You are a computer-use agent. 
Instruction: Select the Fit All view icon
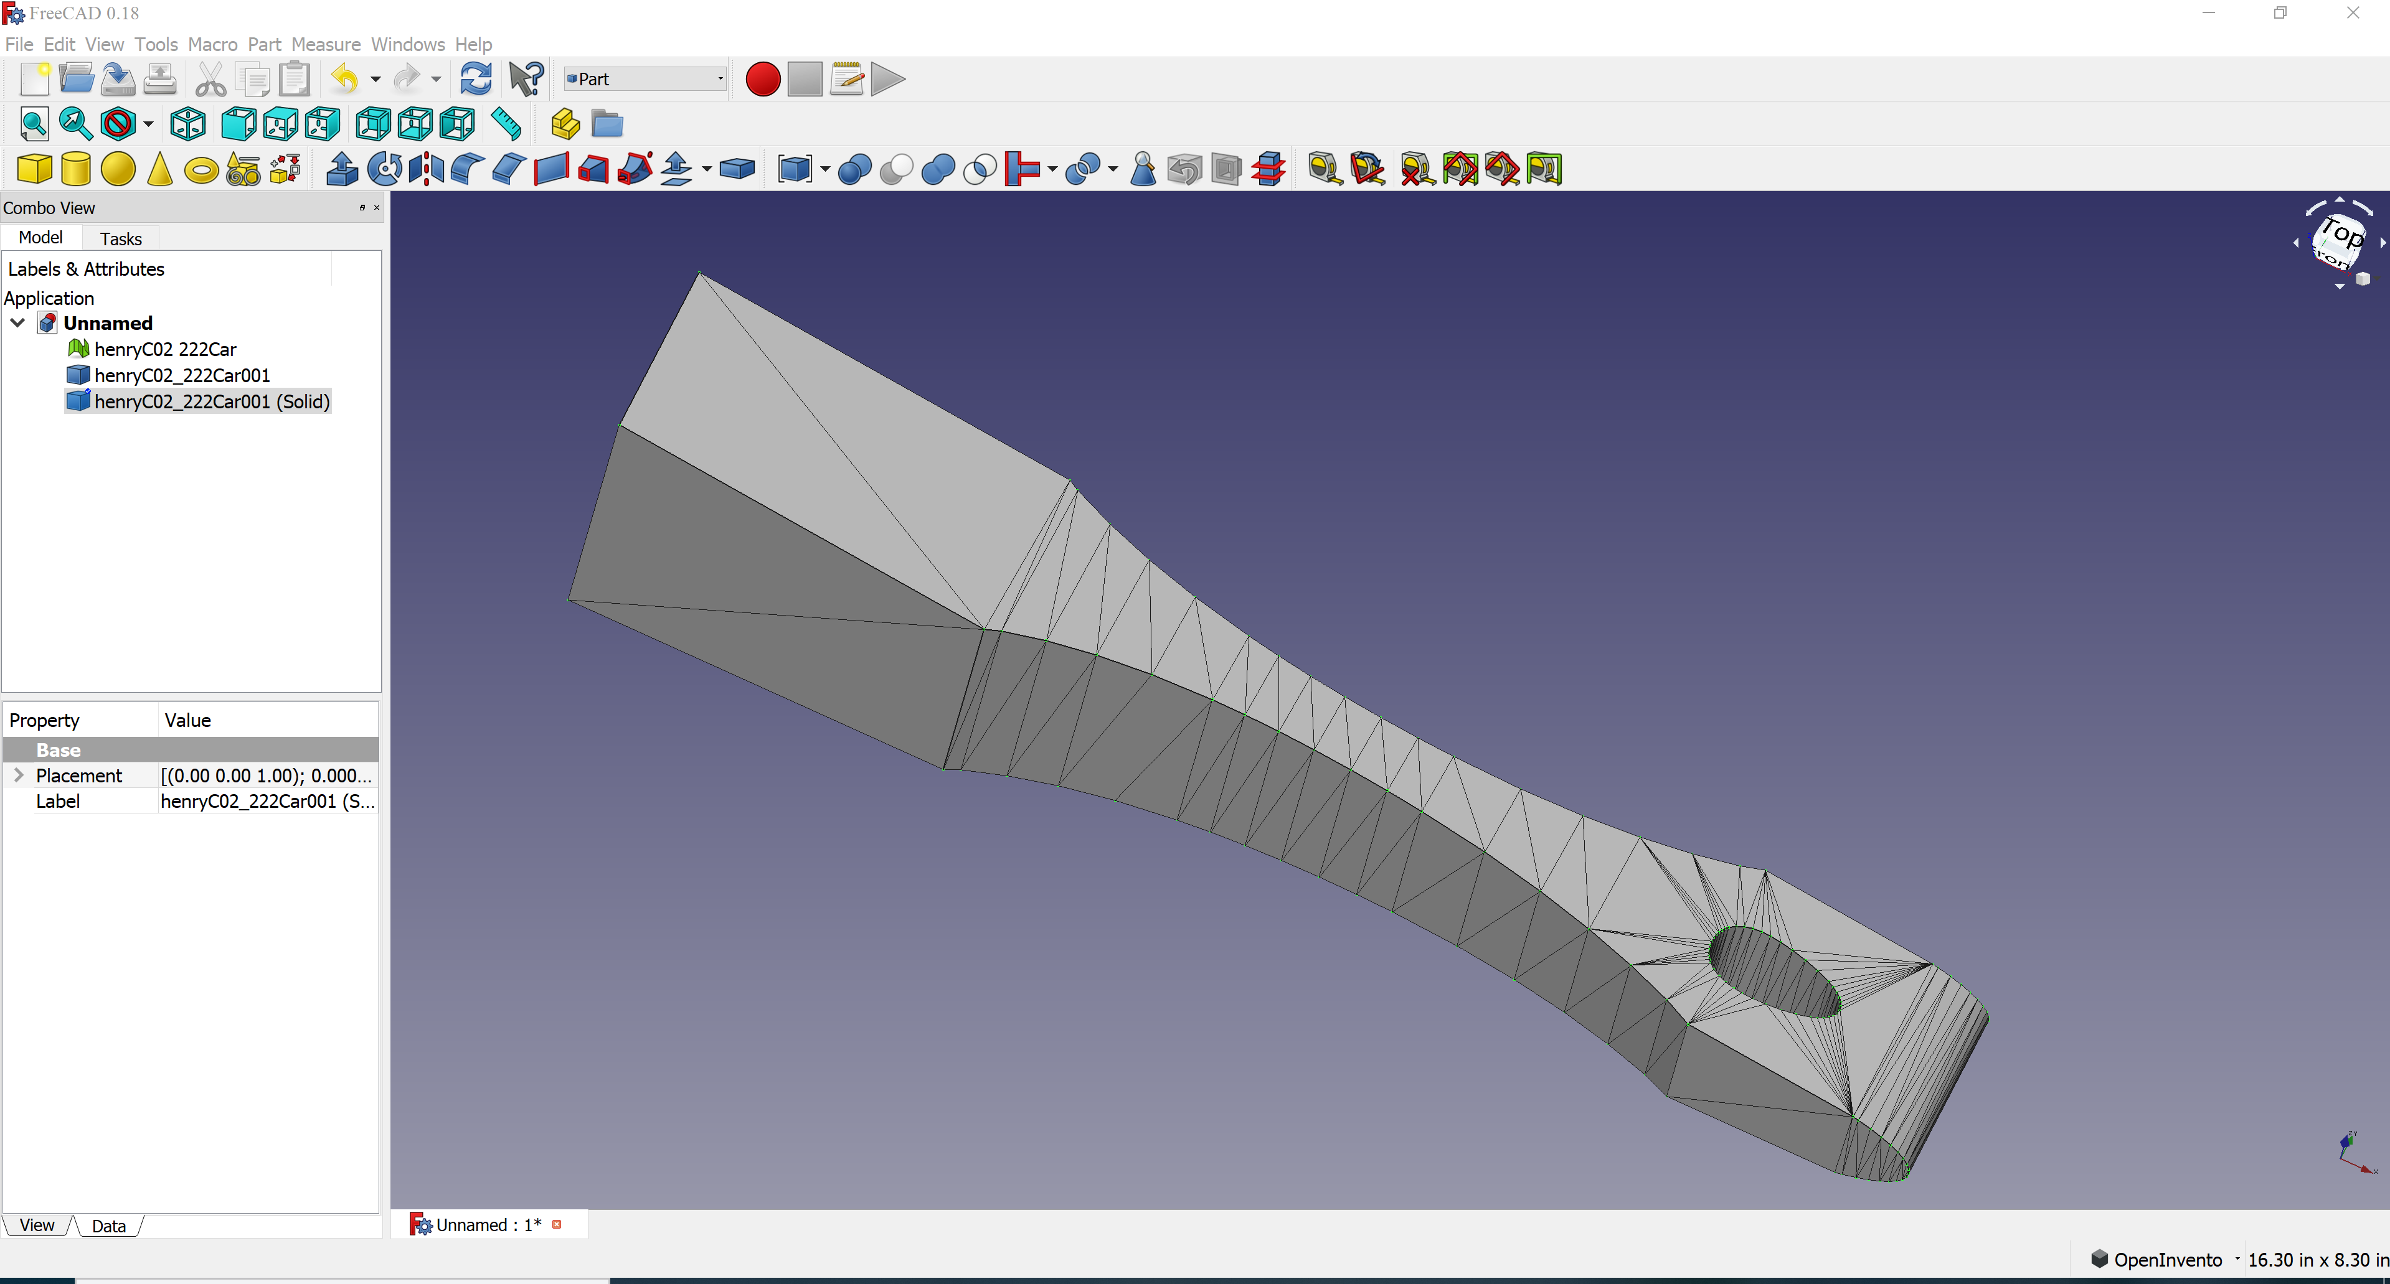34,123
